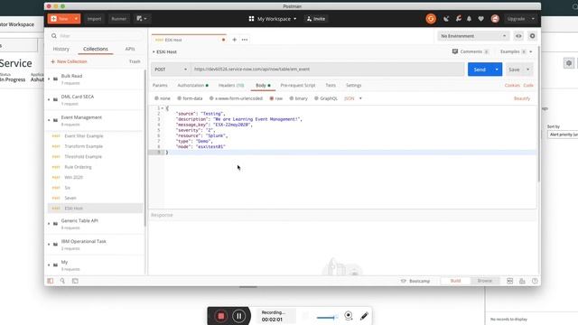578x325 pixels.
Task: Switch to the APIs tab
Action: click(x=130, y=49)
